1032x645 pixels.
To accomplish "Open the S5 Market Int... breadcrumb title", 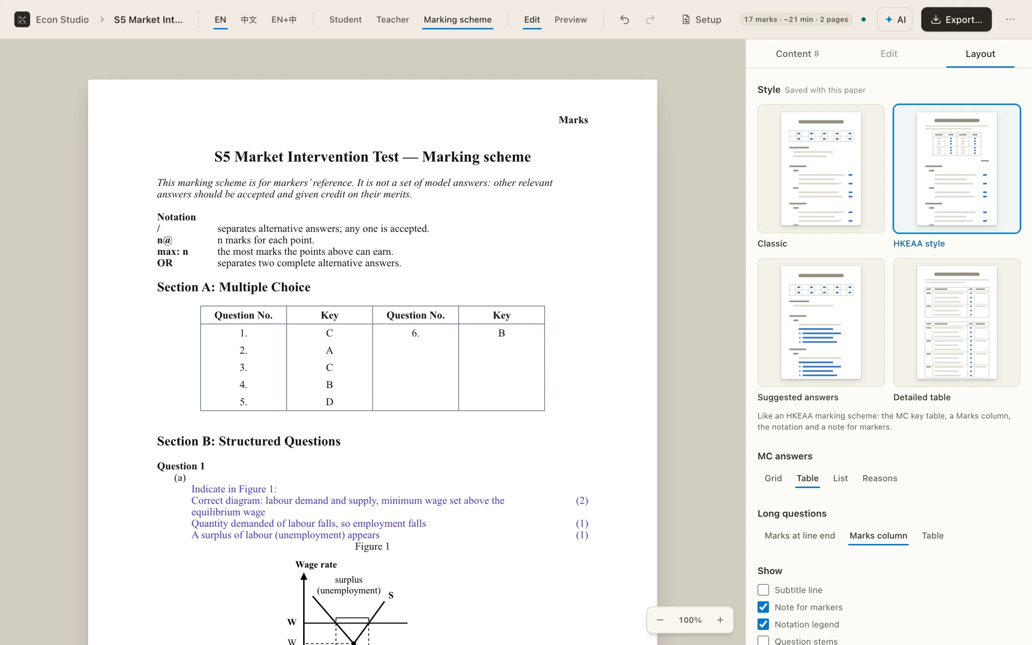I will tap(148, 19).
